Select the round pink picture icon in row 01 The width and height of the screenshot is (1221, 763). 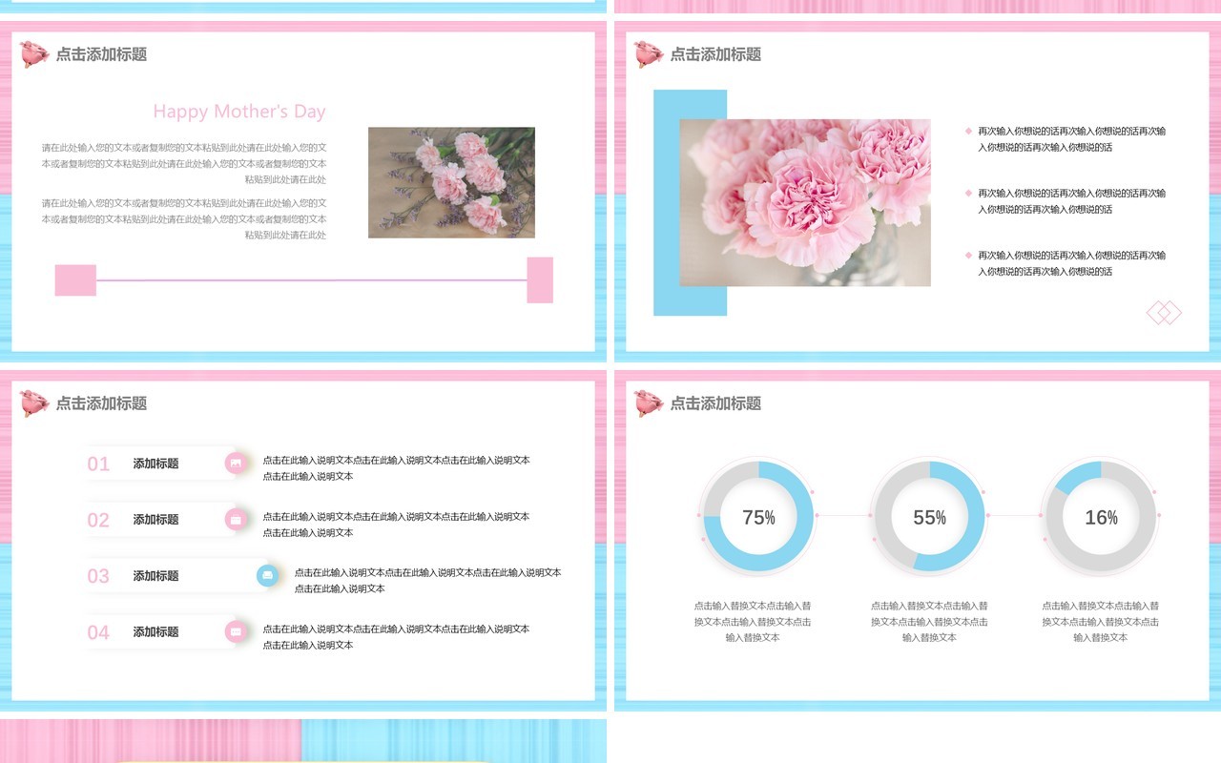(237, 464)
